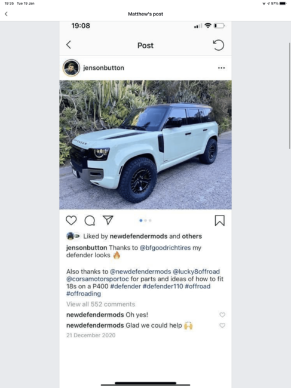This screenshot has height=388, width=291.
Task: Click the page scrollbar on the right edge
Action: [x=290, y=96]
